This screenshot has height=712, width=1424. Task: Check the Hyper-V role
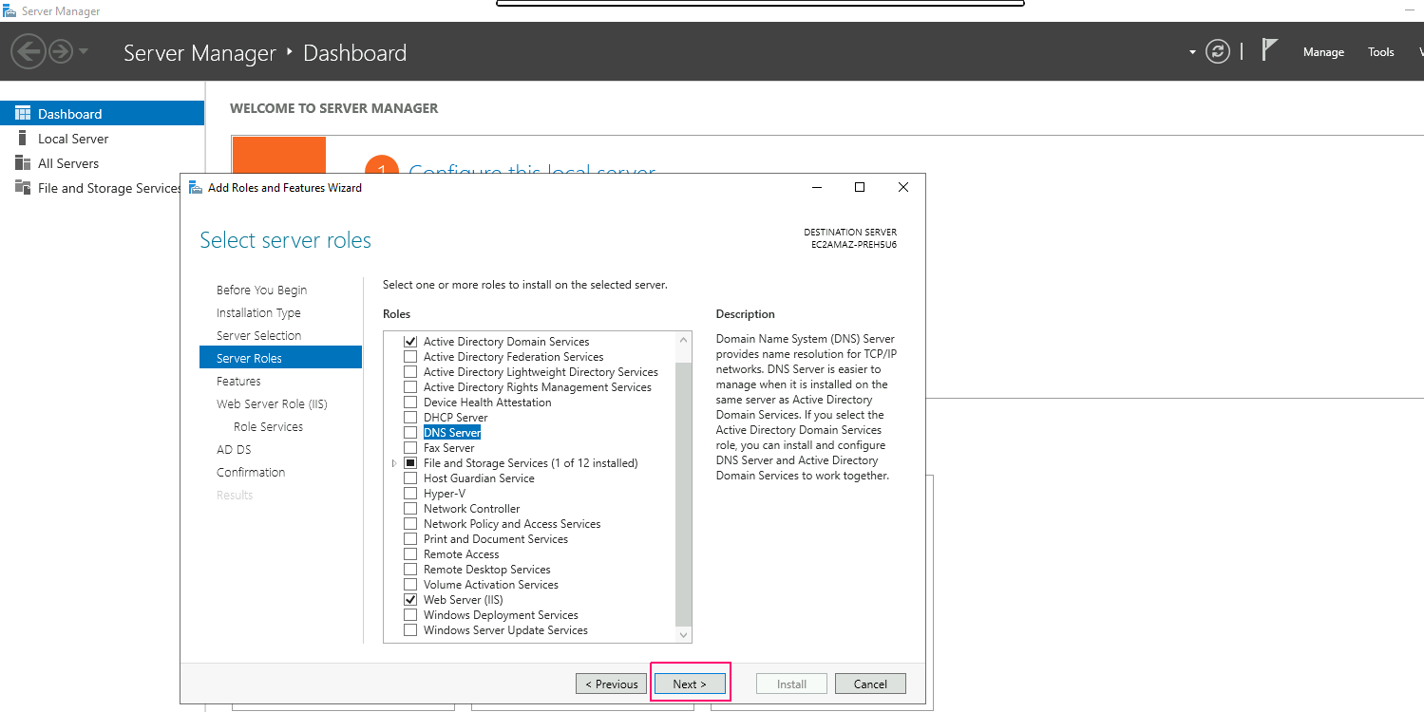tap(410, 494)
